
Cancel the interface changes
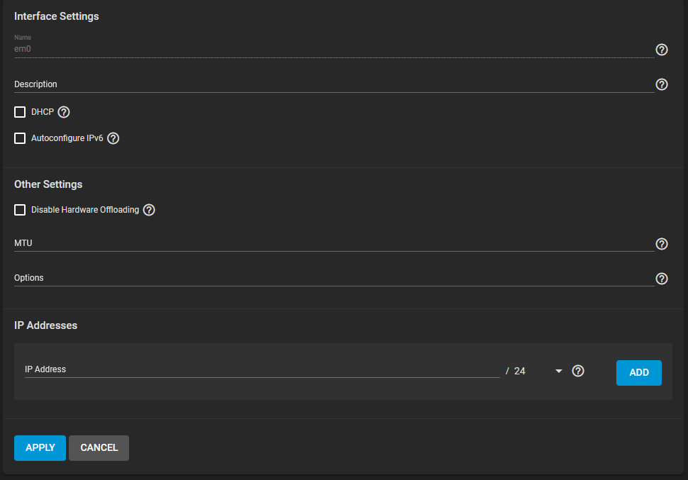click(x=99, y=447)
